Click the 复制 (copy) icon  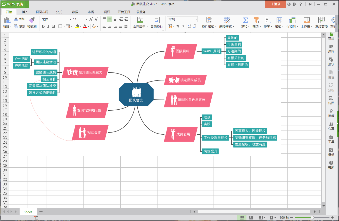pyautogui.click(x=16, y=26)
